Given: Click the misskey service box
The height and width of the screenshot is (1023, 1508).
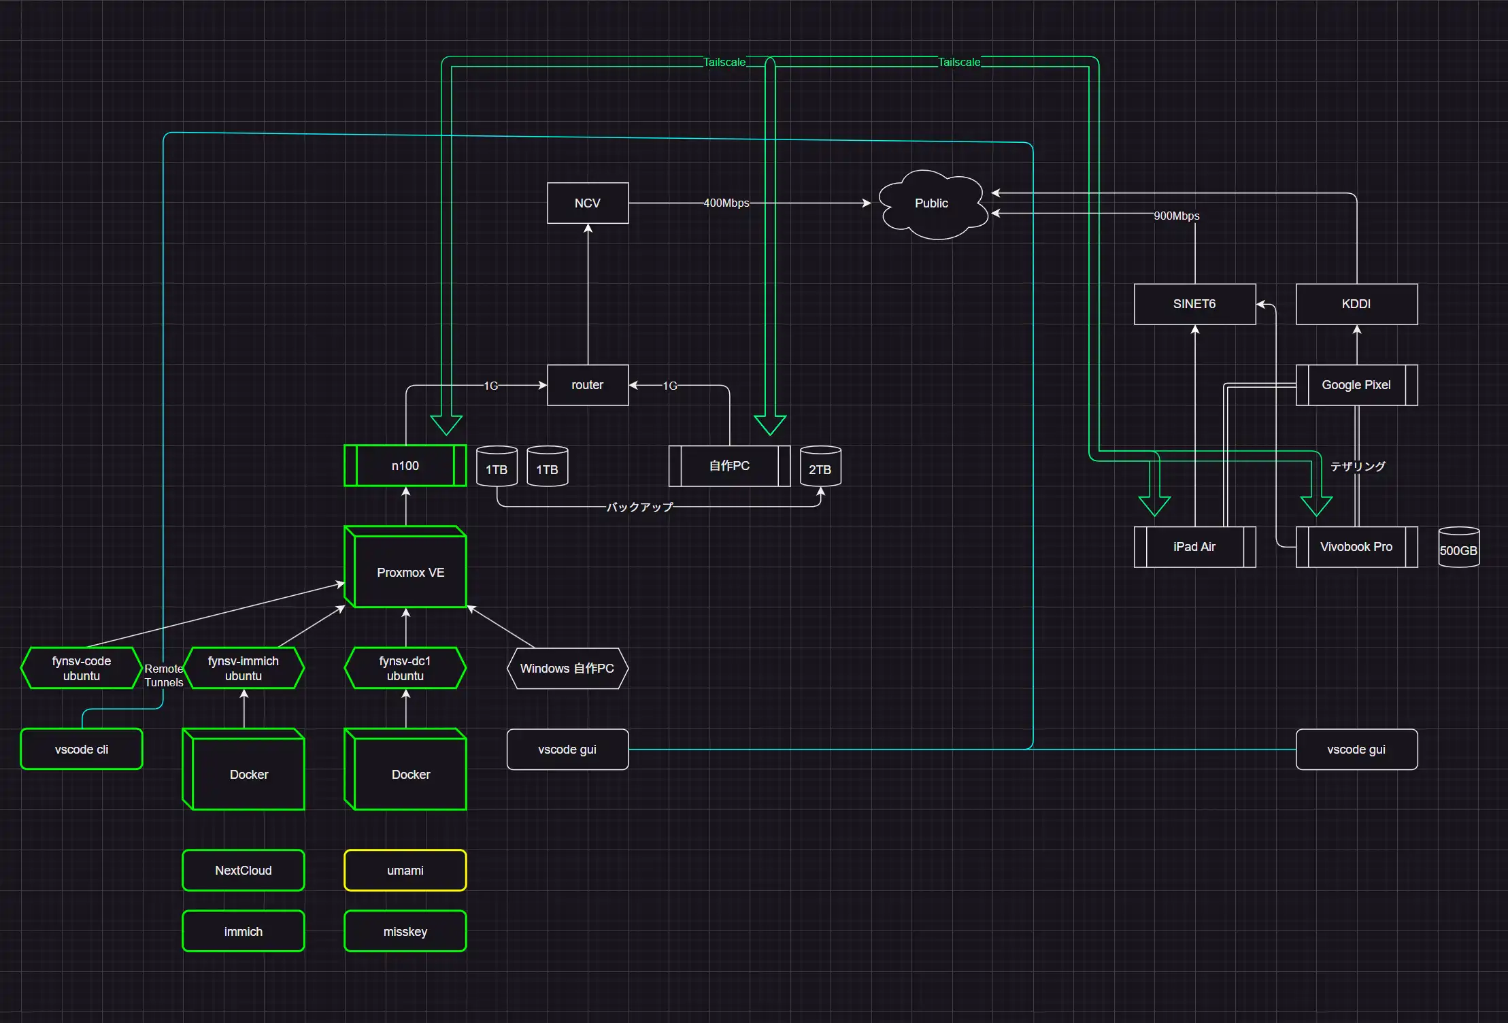Looking at the screenshot, I should click(405, 931).
